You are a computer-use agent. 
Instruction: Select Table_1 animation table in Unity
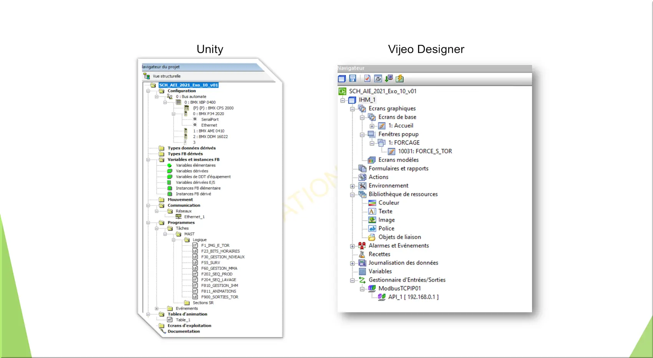click(183, 320)
